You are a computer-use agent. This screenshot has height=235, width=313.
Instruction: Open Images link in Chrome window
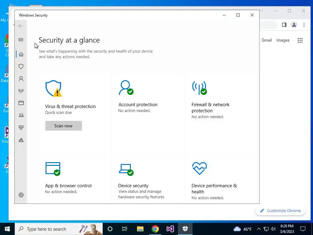coord(283,40)
